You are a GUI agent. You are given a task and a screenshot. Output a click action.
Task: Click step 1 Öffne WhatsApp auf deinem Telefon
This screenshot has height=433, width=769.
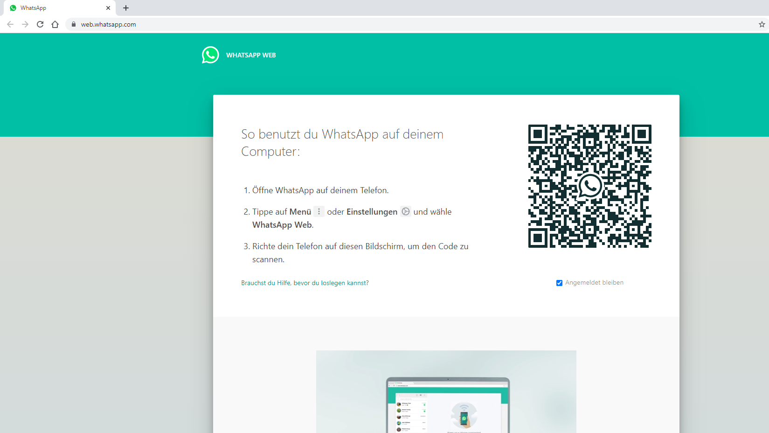pyautogui.click(x=320, y=190)
